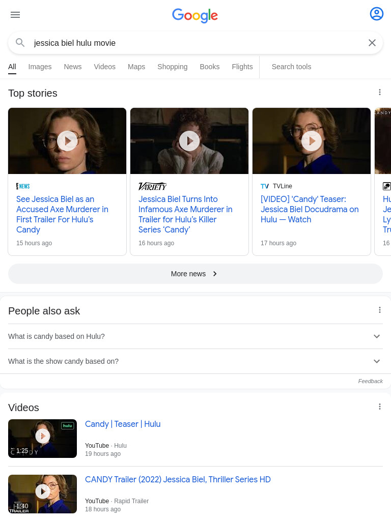Click the 'Videos' section heading
Screen dimensions: 391x521
pyautogui.click(x=23, y=408)
